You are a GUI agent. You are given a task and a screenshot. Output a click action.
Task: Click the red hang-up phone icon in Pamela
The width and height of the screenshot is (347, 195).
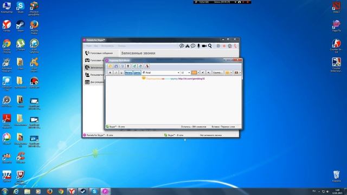235,46
